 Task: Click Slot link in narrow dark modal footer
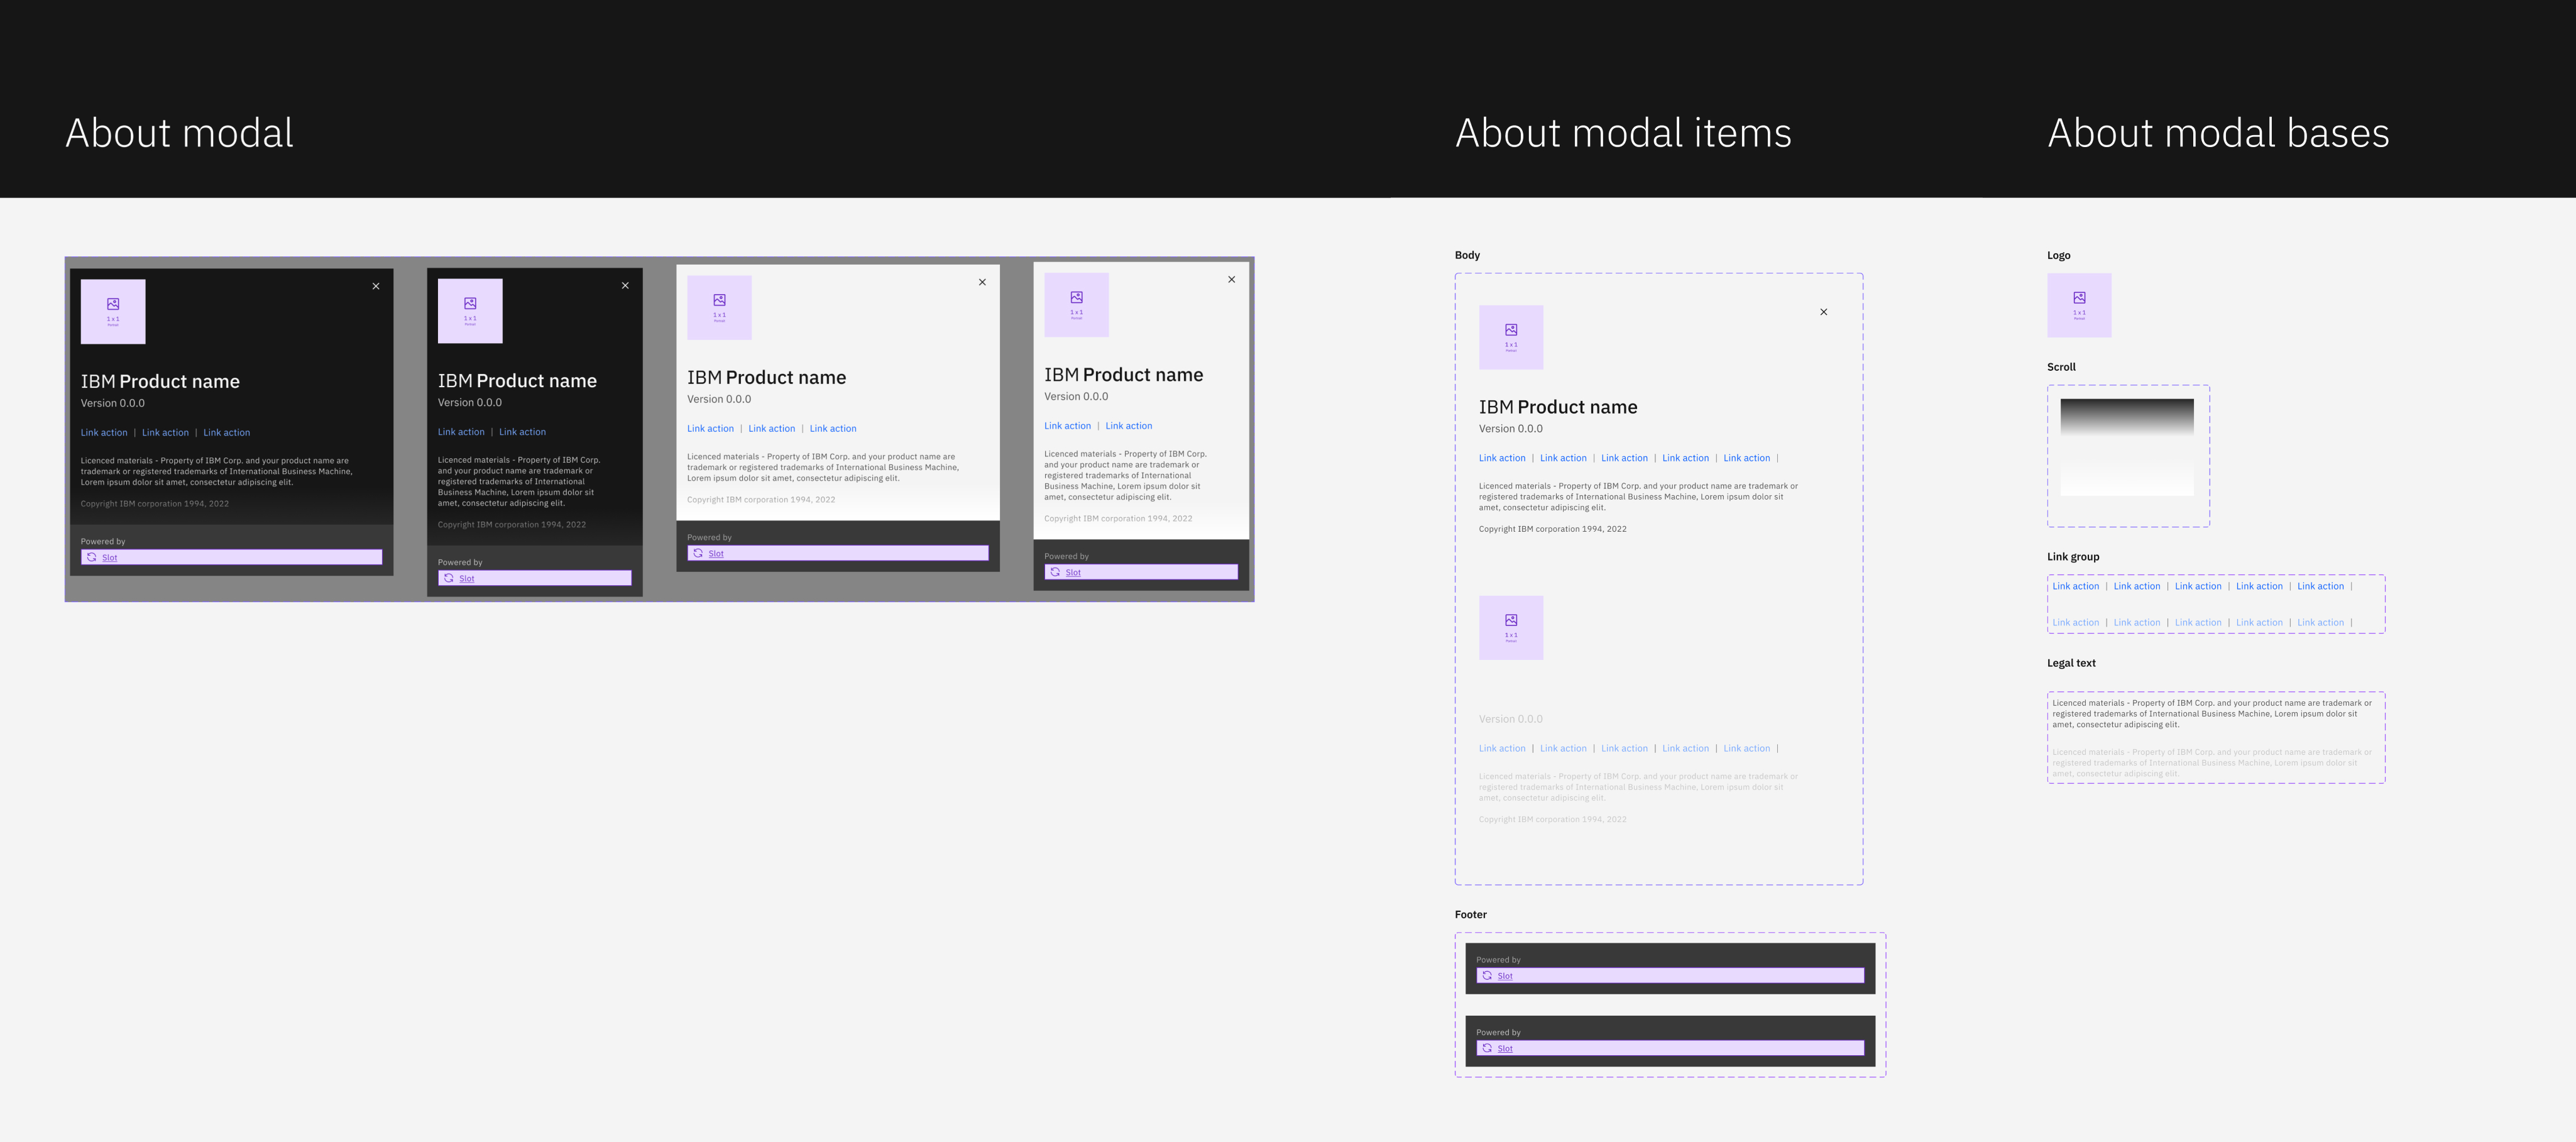click(x=467, y=579)
